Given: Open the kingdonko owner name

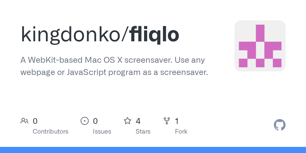Looking at the screenshot, I should (71, 35).
